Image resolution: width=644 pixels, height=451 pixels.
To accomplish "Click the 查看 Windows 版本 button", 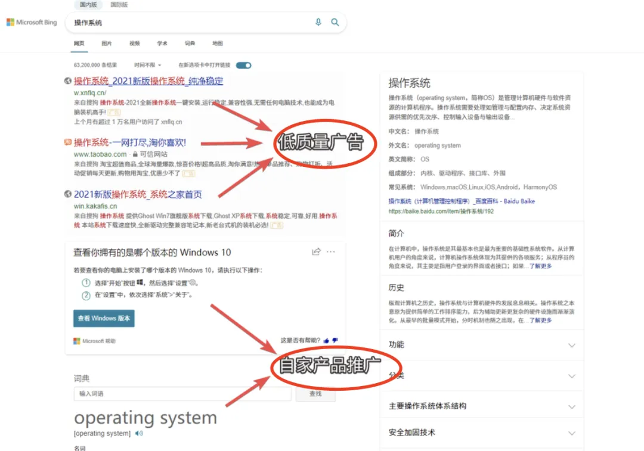I will click(104, 319).
